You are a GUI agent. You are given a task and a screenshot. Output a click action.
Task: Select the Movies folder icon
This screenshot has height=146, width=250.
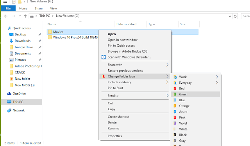[50, 32]
